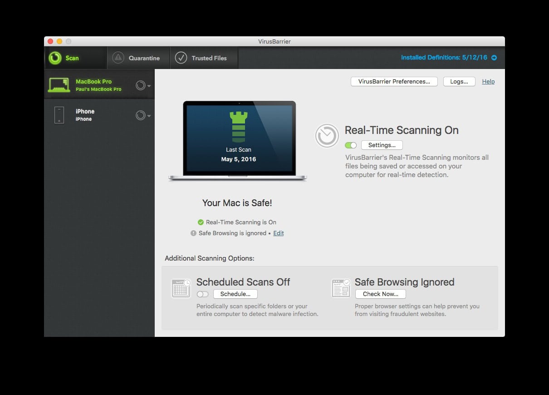Click the Quarantine warning triangle icon
The height and width of the screenshot is (395, 549).
(x=118, y=58)
